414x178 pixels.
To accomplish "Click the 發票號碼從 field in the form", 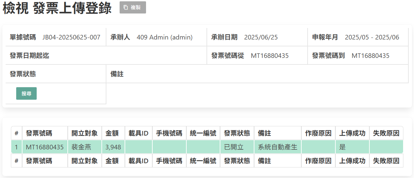I will pos(269,56).
